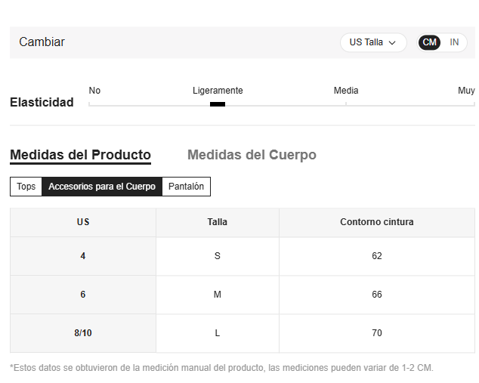Click the Ligeramente elasticity label
The height and width of the screenshot is (383, 479).
coord(218,91)
